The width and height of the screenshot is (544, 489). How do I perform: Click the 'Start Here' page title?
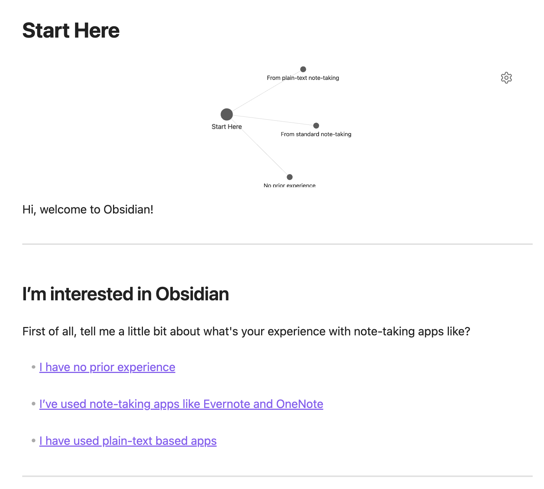tap(71, 30)
